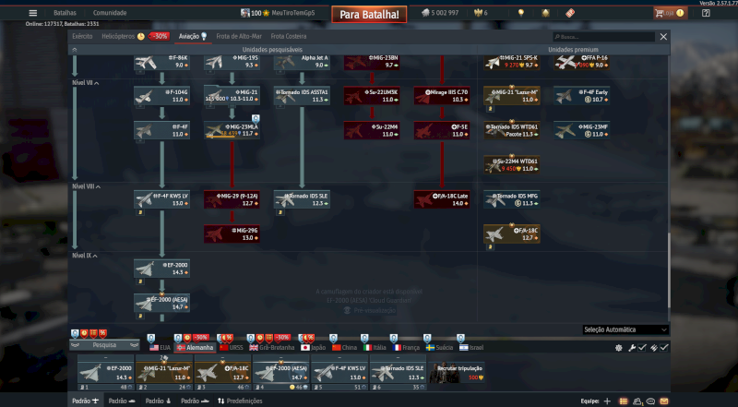Click the Busca search field
This screenshot has width=738, height=407.
point(603,37)
